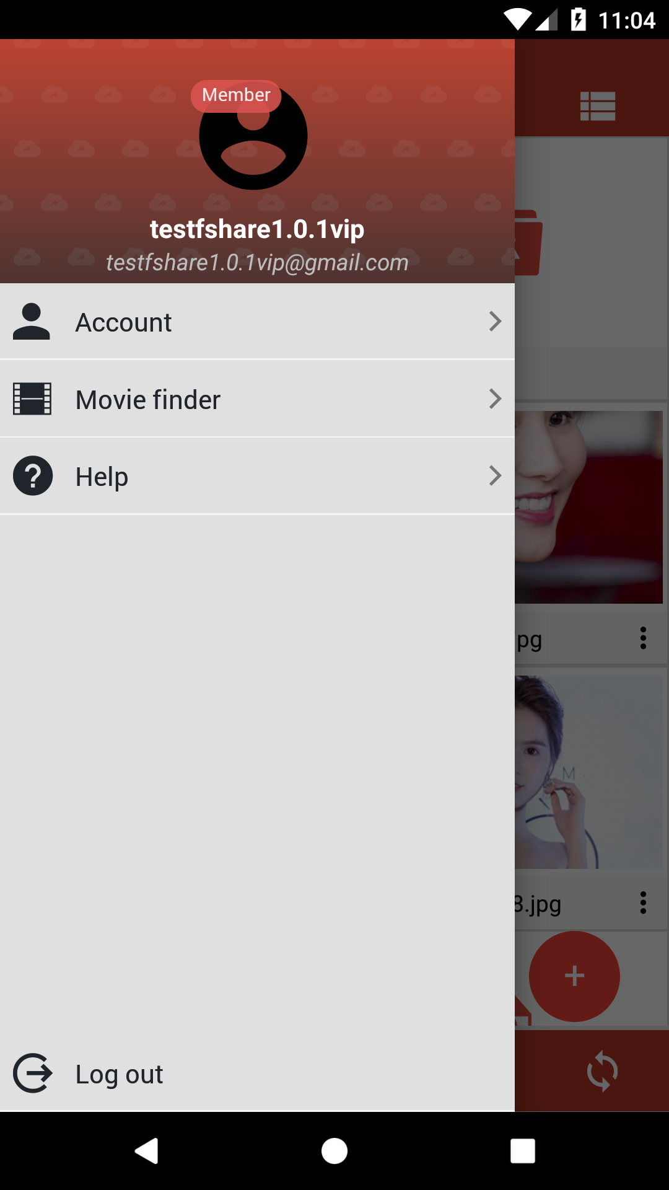
Task: Open the Movie finder menu item
Action: click(257, 399)
